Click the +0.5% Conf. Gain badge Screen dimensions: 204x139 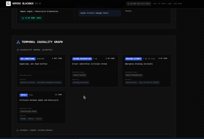(31, 18)
